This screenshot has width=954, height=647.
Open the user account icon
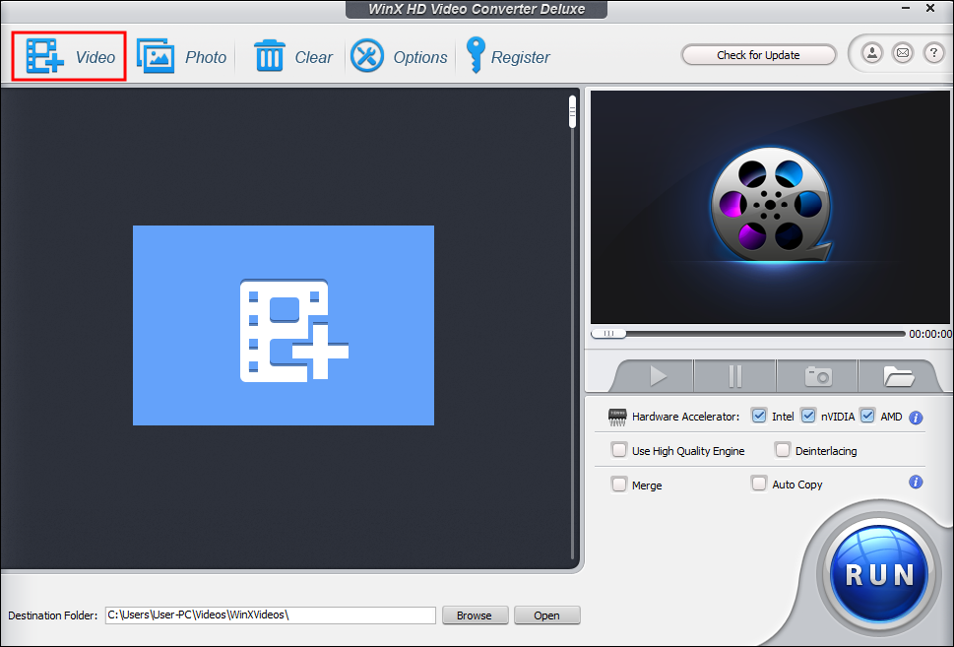point(872,53)
